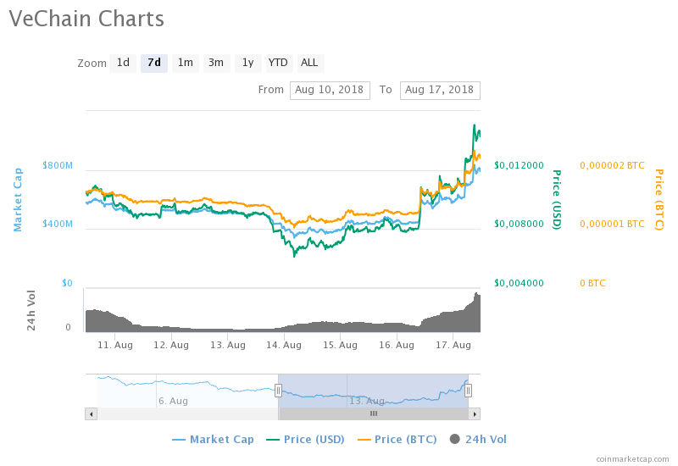The image size is (678, 466).
Task: Select the 7d zoom button
Action: pos(154,63)
